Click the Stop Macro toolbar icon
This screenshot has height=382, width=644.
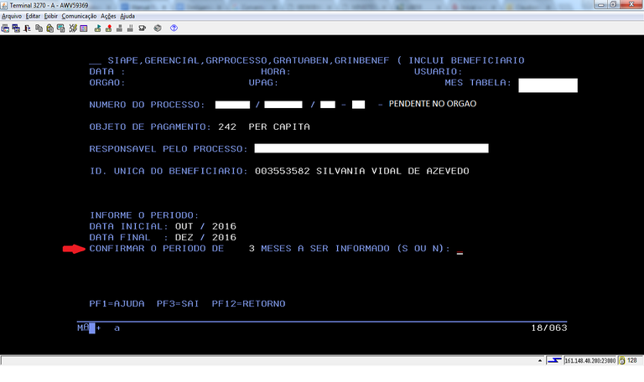120,28
